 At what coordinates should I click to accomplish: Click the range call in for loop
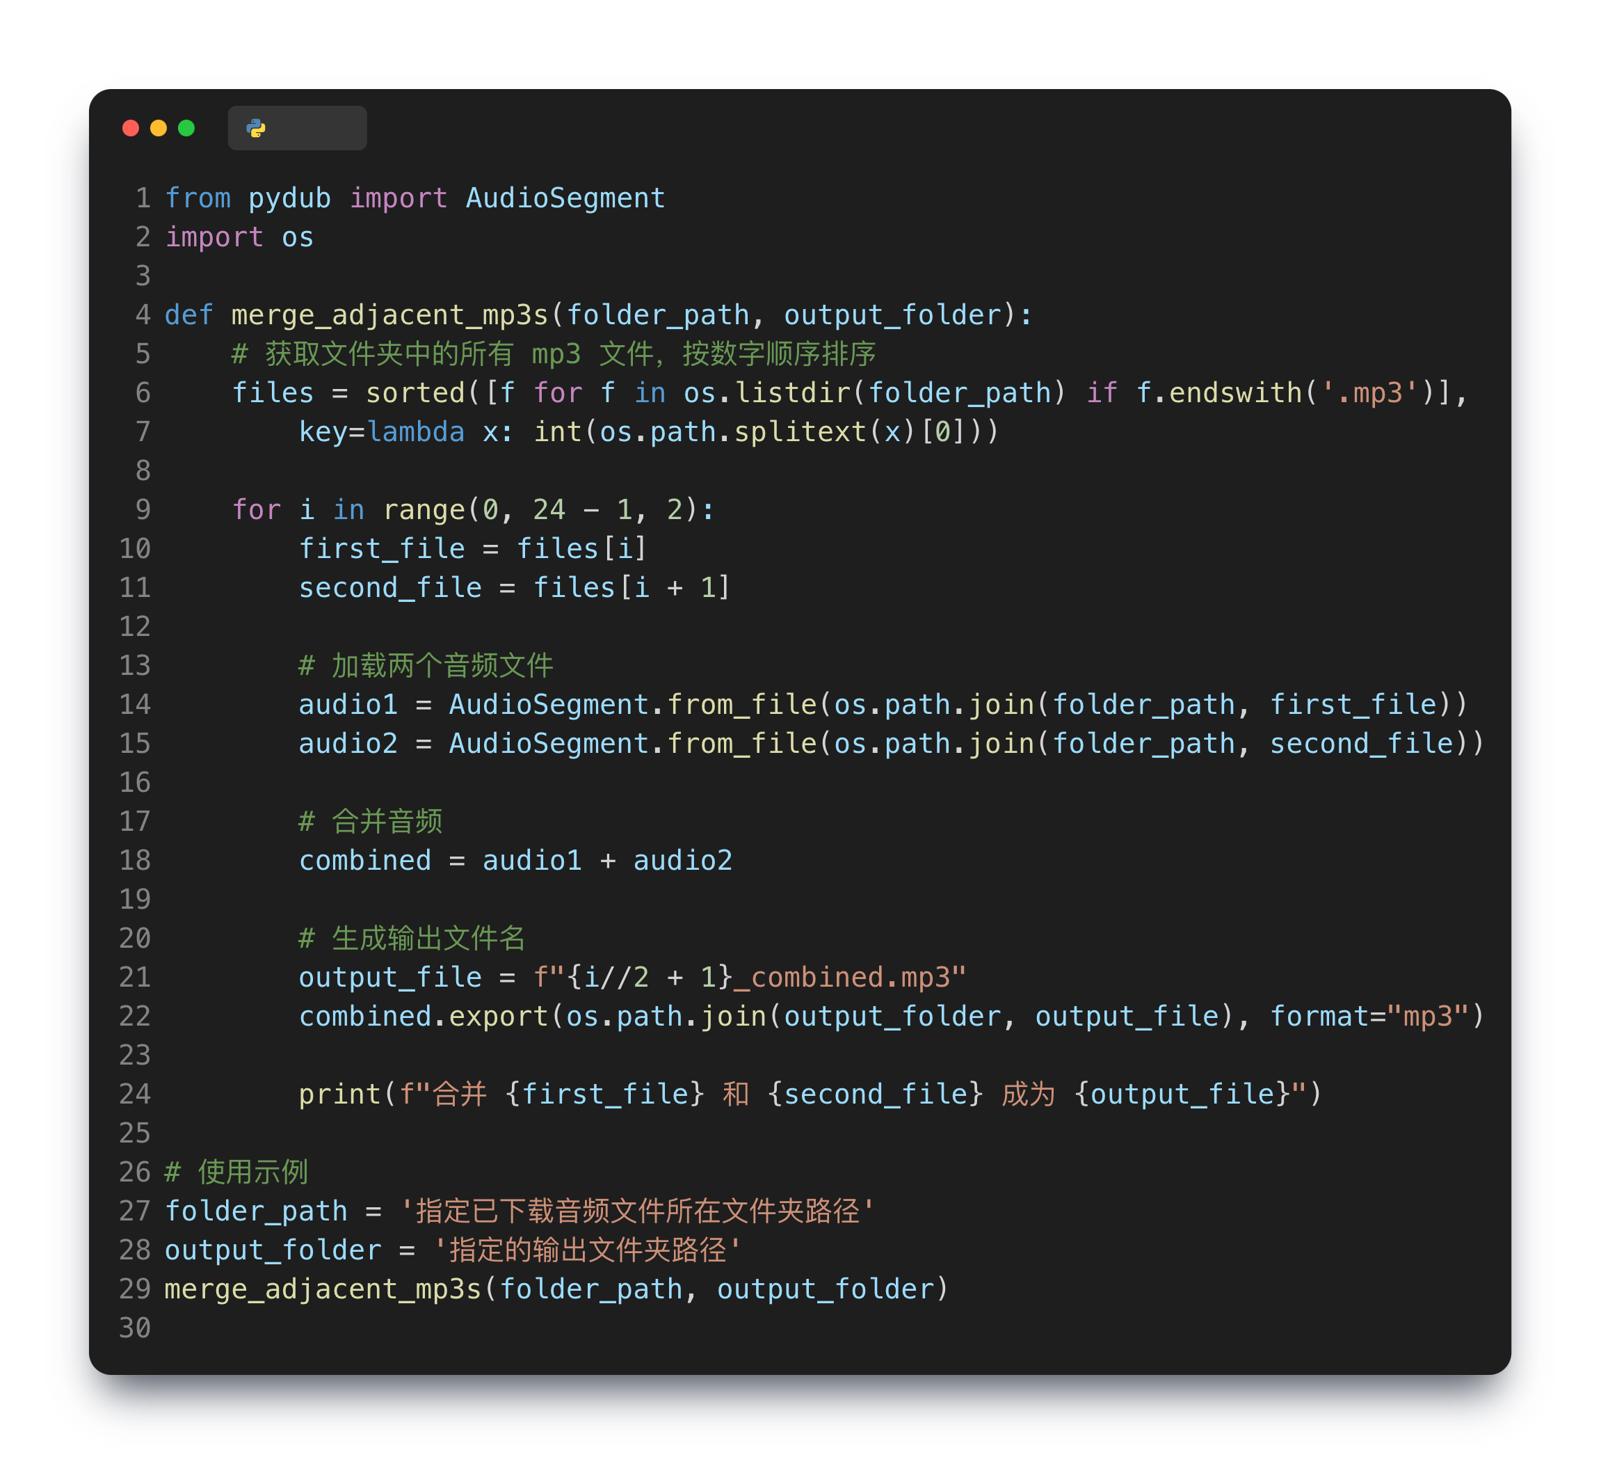point(424,510)
